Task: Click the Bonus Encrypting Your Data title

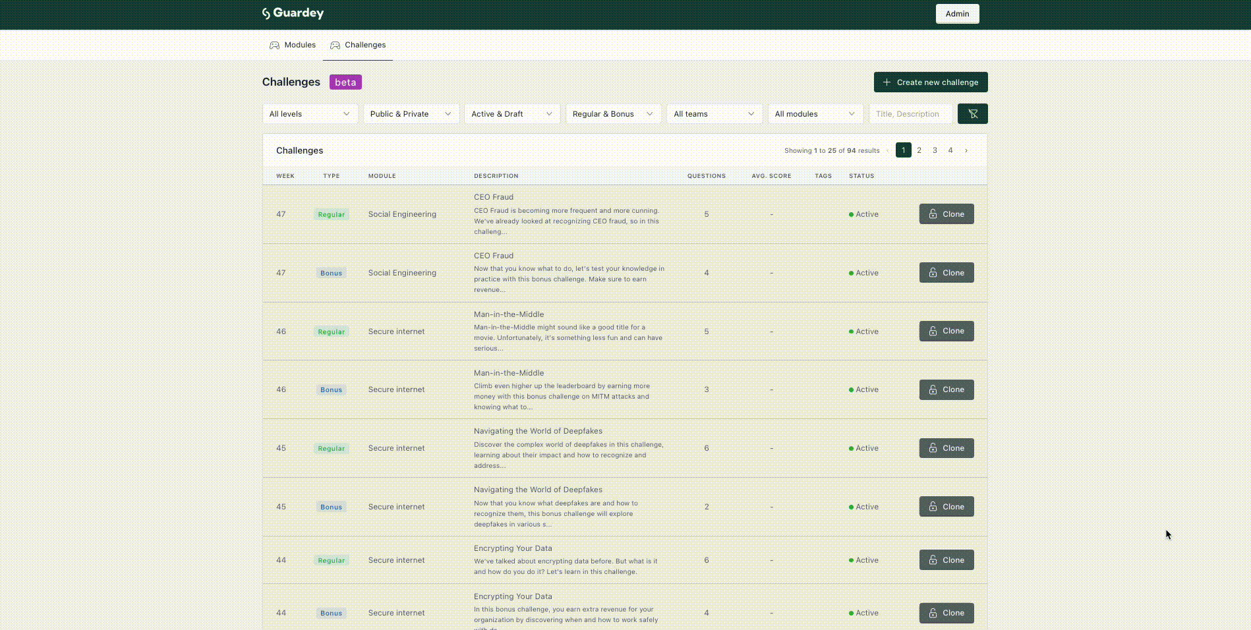Action: click(513, 596)
